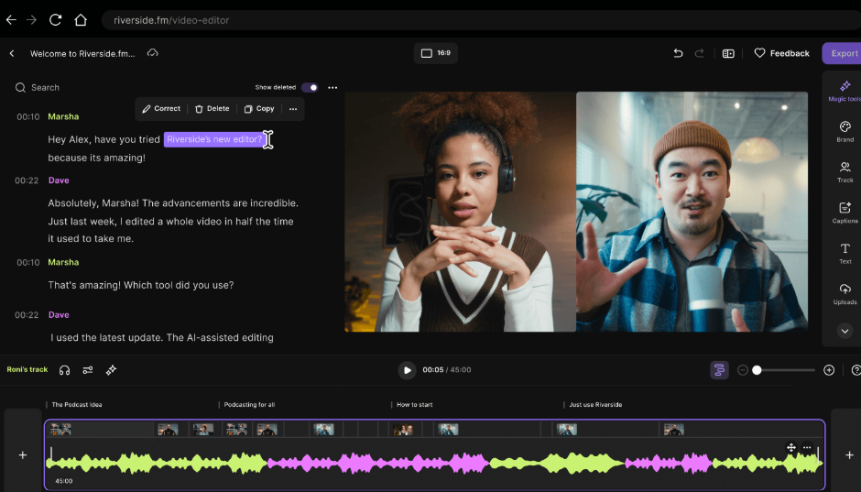The width and height of the screenshot is (861, 492).
Task: Open the track clip more options
Action: coord(807,447)
